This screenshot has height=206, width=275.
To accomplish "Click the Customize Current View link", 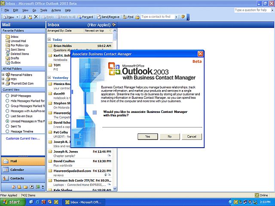I will click(x=23, y=139).
